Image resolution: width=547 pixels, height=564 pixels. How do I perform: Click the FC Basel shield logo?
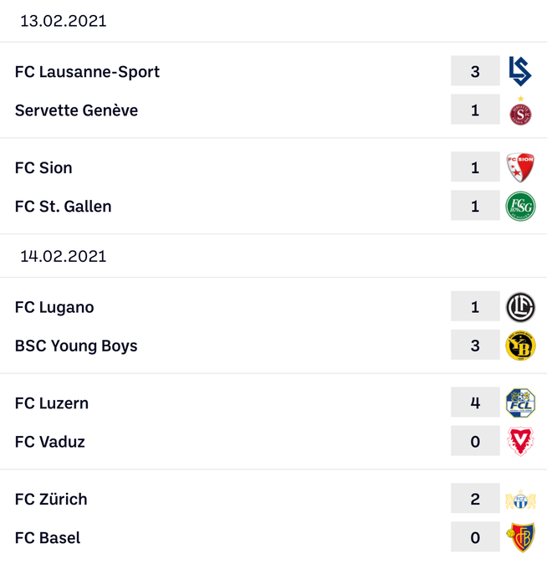[520, 537]
